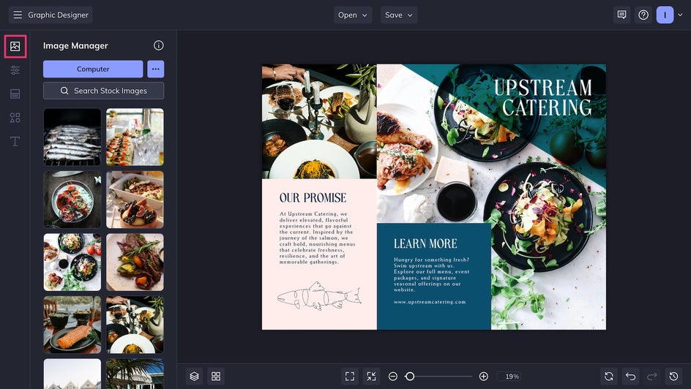Redo the last action

click(652, 377)
